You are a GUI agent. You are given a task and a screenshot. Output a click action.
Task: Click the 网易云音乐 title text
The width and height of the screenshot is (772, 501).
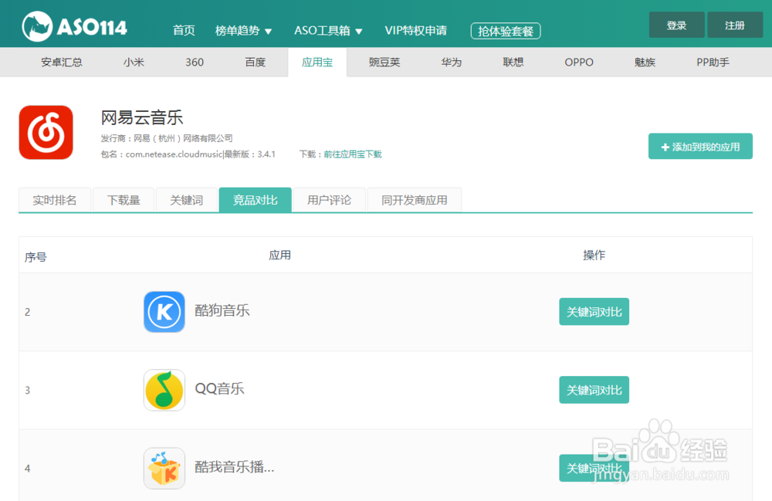[142, 117]
